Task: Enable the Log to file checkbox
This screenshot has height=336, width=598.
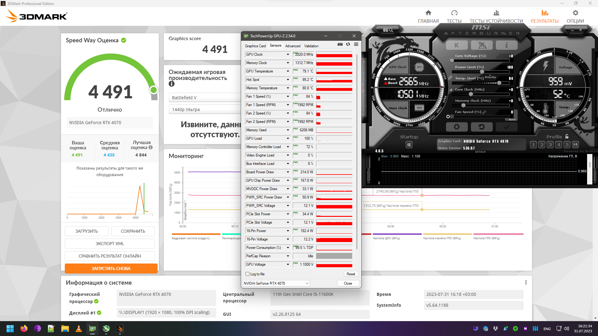Action: (248, 274)
